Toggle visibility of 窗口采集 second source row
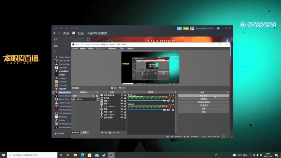Screen dimensions: 281x158 pos(122,98)
